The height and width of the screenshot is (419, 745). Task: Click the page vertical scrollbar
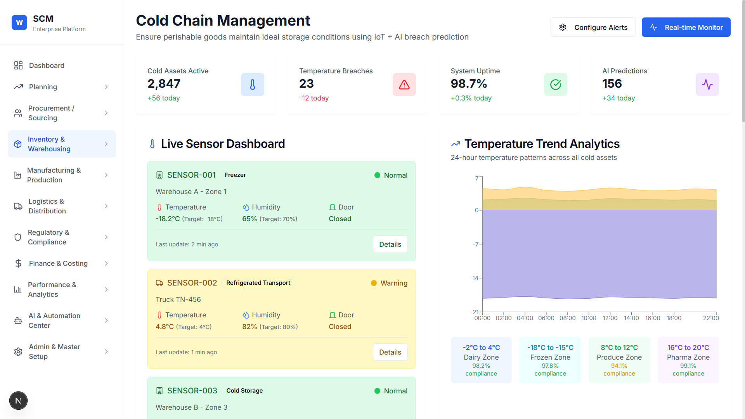[743, 62]
